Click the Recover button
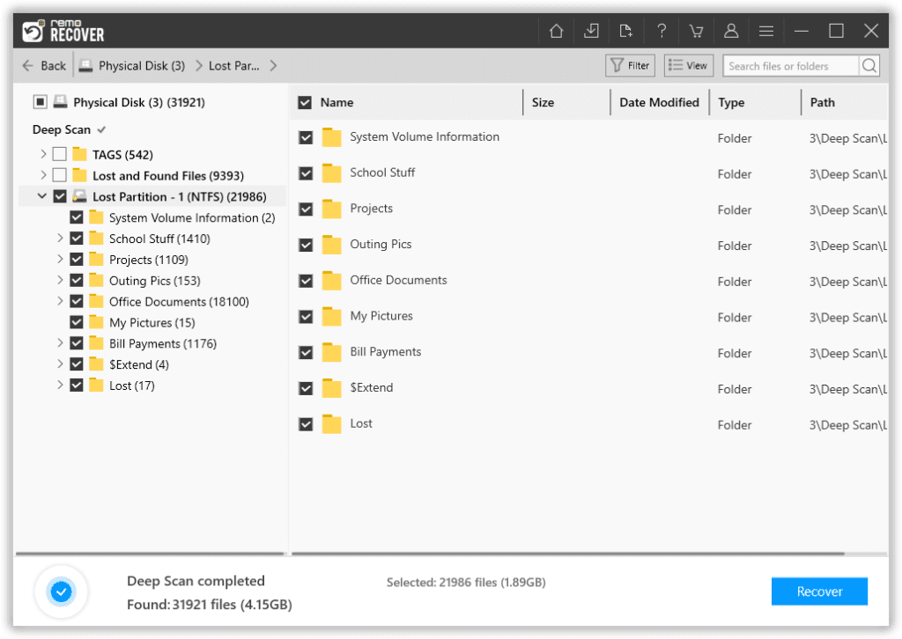The width and height of the screenshot is (902, 639). pyautogui.click(x=818, y=591)
